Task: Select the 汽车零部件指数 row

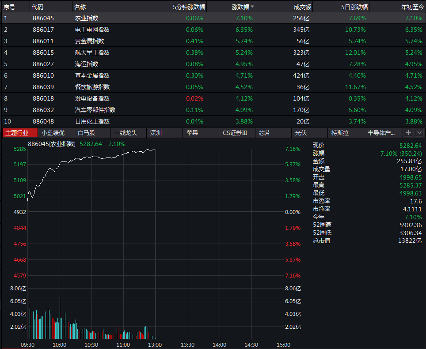Action: tap(213, 110)
